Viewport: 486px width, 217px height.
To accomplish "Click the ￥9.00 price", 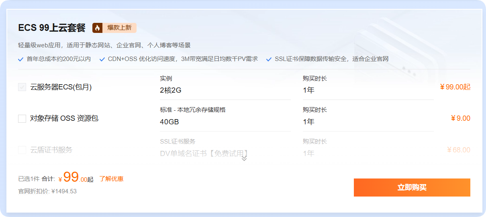I will pyautogui.click(x=460, y=118).
